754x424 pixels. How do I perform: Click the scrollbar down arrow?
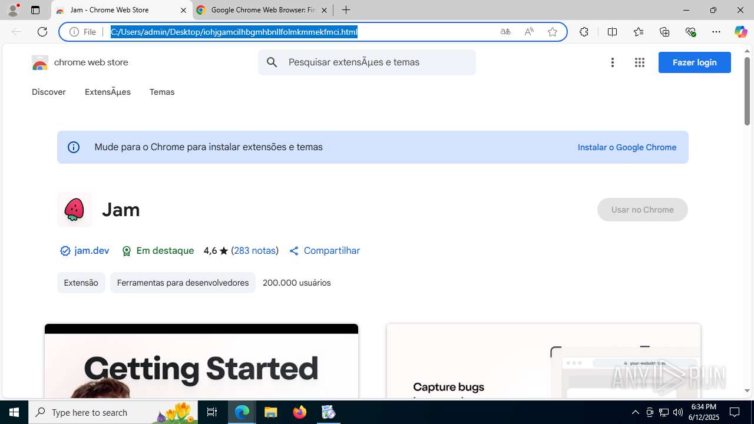point(747,391)
